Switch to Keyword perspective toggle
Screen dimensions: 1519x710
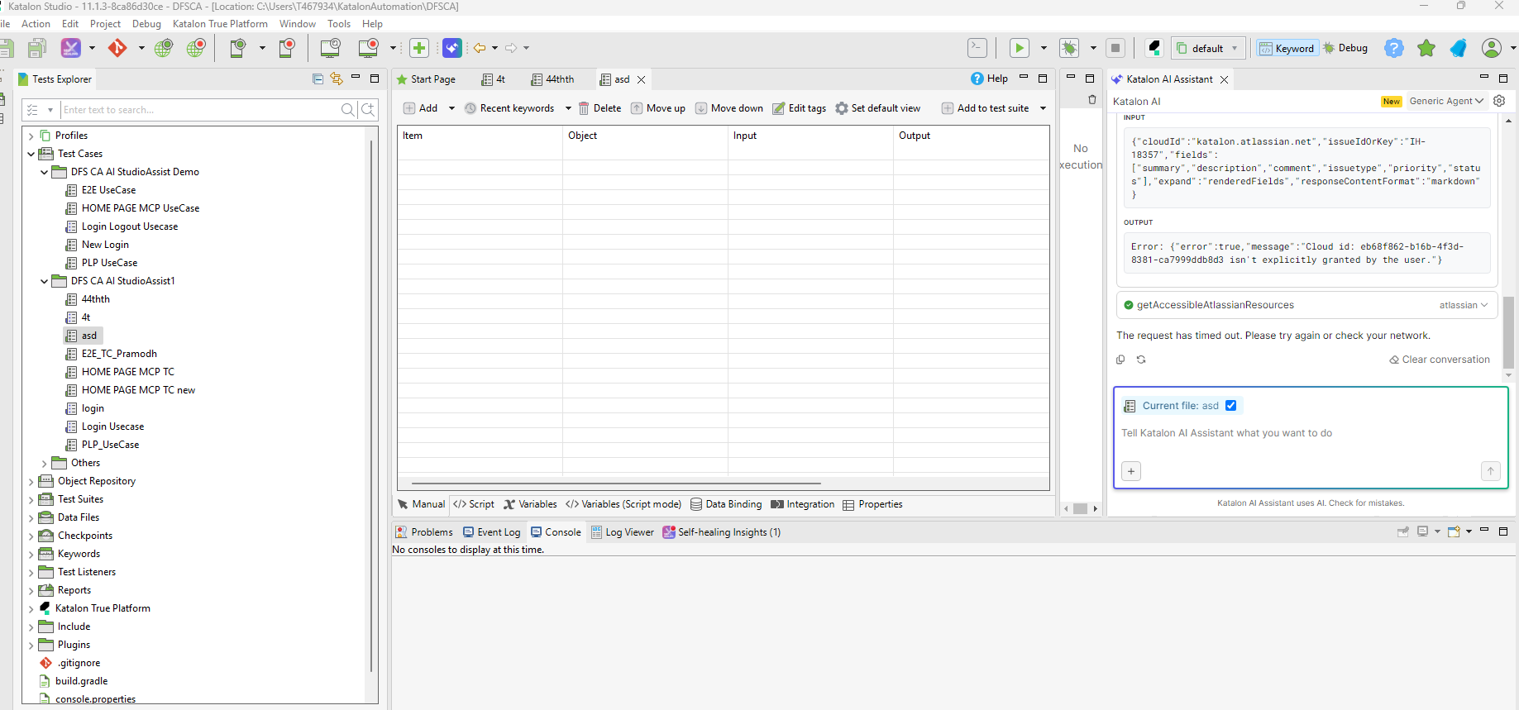1286,48
